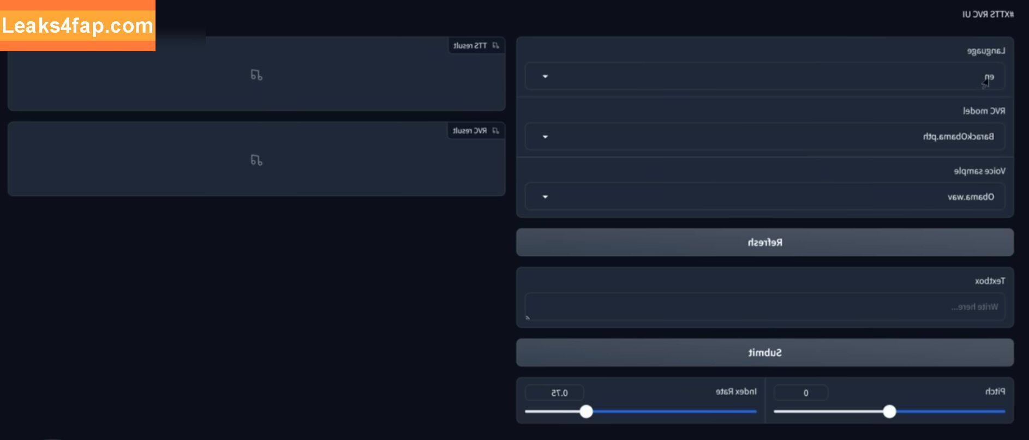
Task: Click the TTS result label icon
Action: (495, 45)
